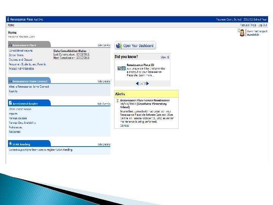Click the Last Consolidation date text
273x205 pixels.
71,54
